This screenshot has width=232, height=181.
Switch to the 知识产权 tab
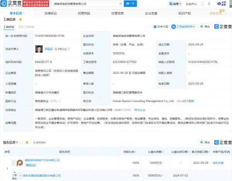[x=185, y=13]
